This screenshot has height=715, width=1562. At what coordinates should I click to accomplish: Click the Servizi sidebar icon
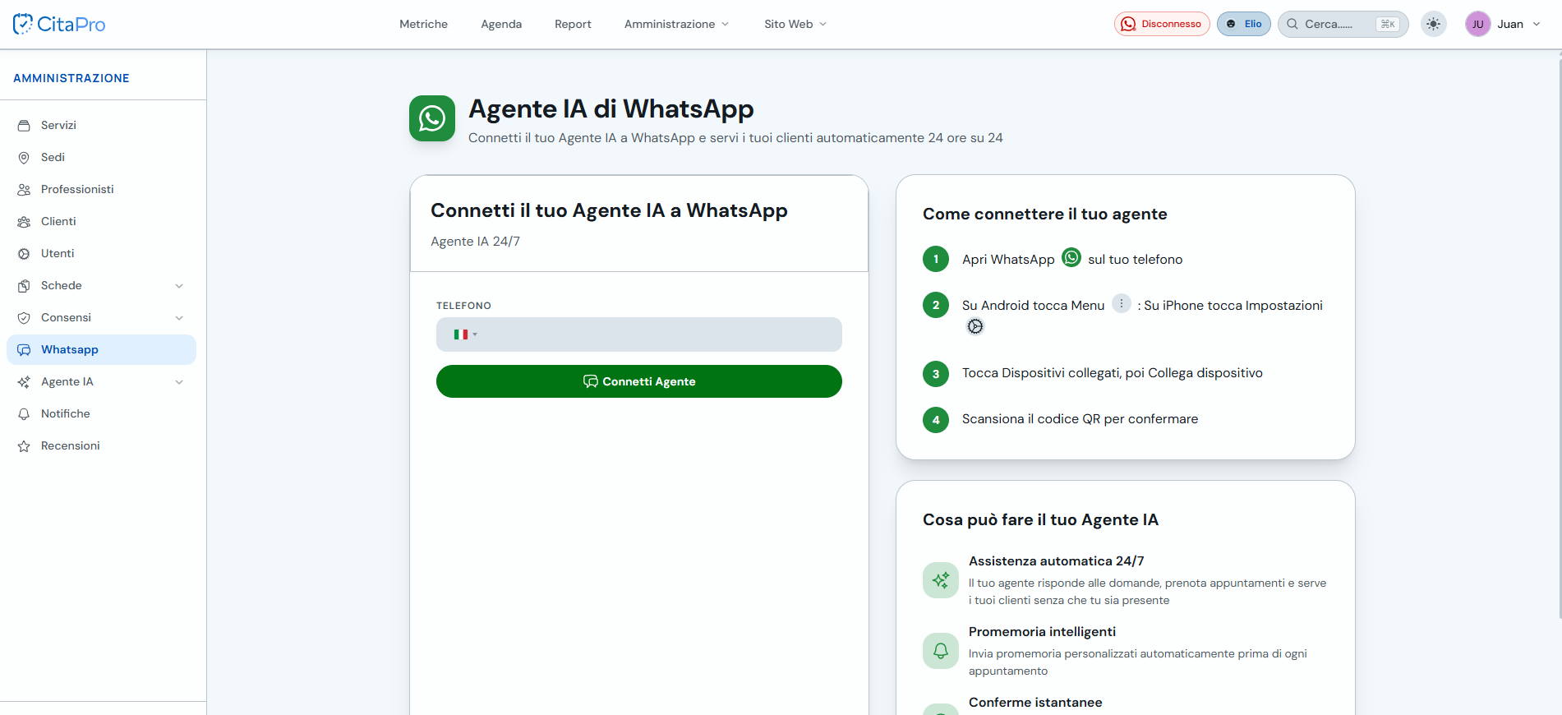pos(24,126)
